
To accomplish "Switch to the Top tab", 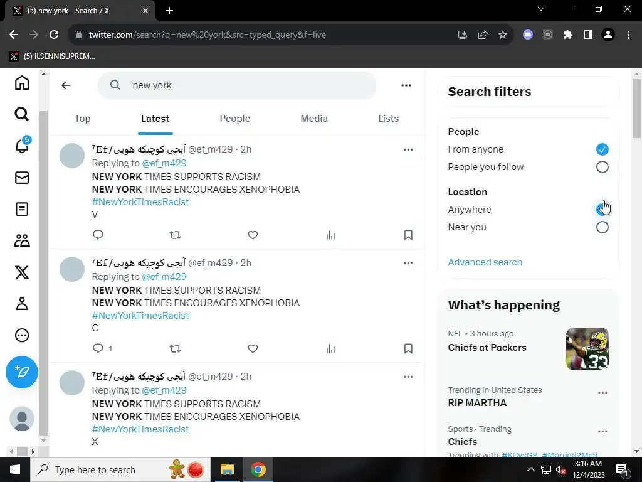I will coord(82,119).
